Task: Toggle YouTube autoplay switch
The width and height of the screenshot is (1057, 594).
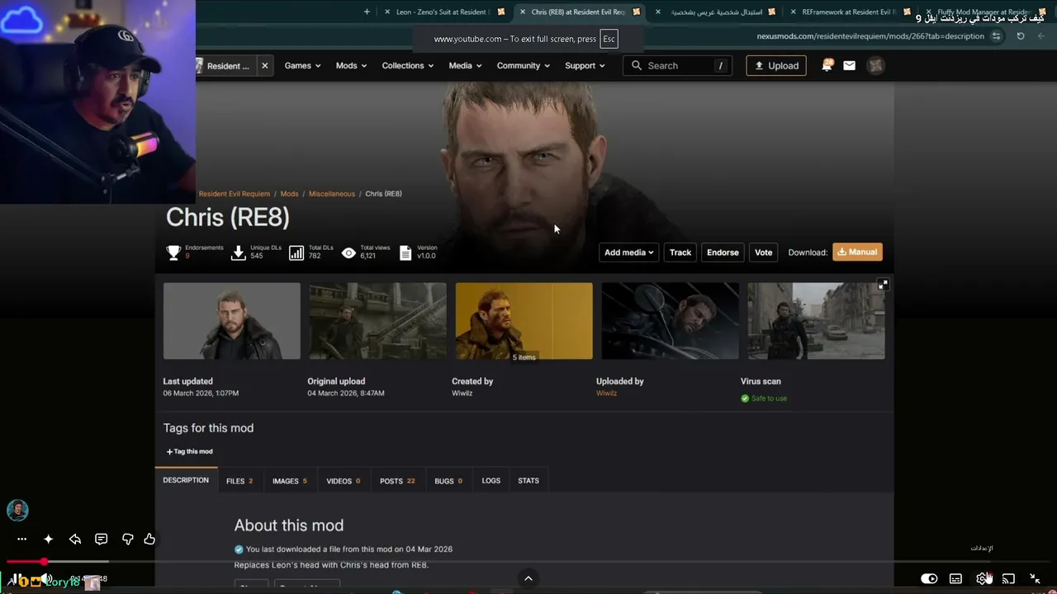Action: point(929,579)
